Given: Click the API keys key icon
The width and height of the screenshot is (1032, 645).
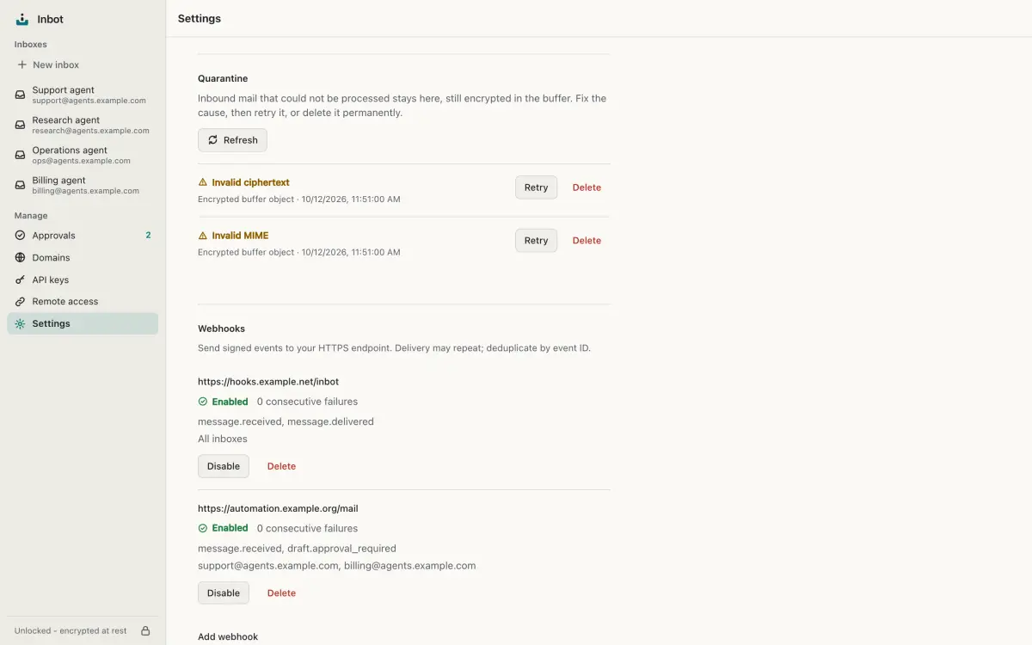Looking at the screenshot, I should (21, 279).
